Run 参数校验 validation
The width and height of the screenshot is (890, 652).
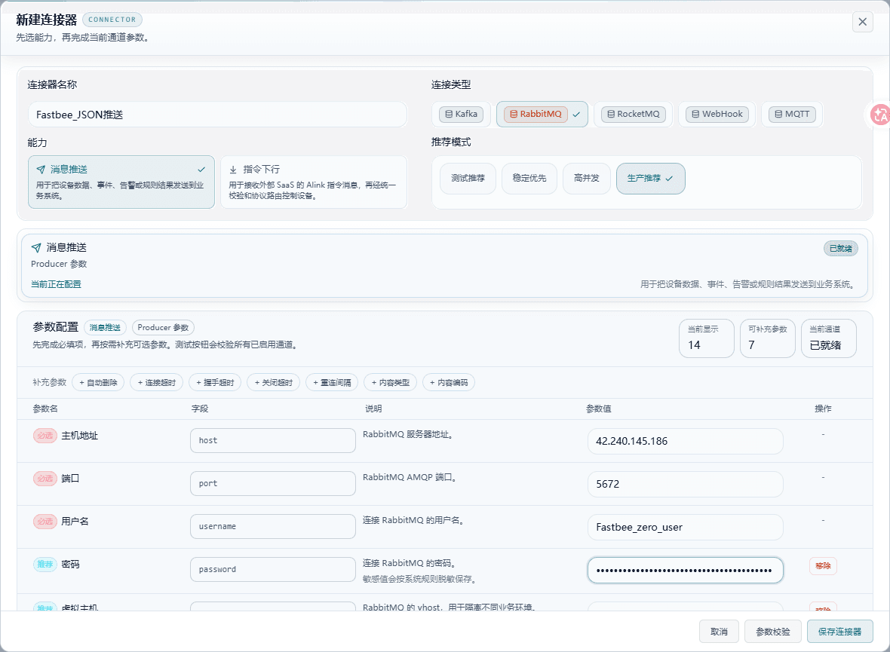coord(773,632)
